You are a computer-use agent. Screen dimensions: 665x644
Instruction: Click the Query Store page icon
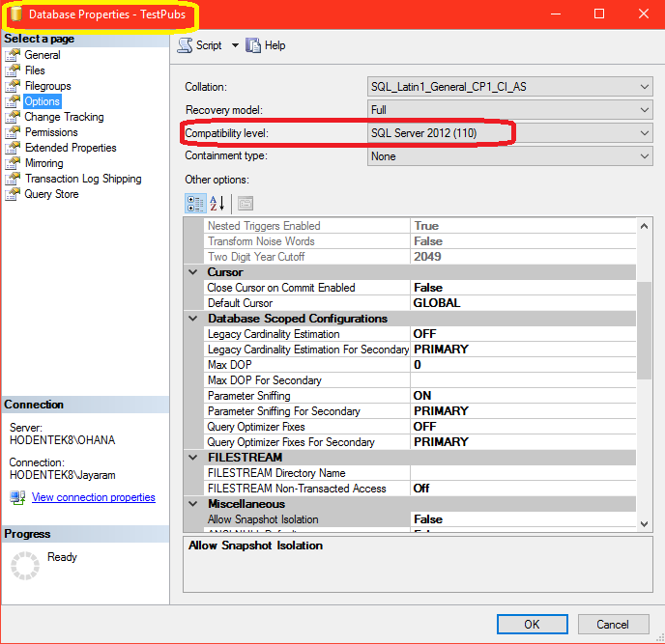tap(13, 194)
